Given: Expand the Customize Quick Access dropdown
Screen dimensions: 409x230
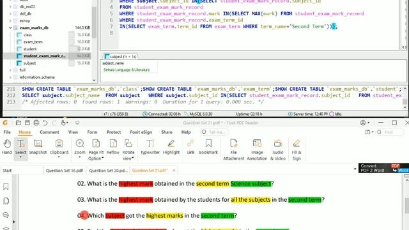Looking at the screenshot, I should (77, 123).
